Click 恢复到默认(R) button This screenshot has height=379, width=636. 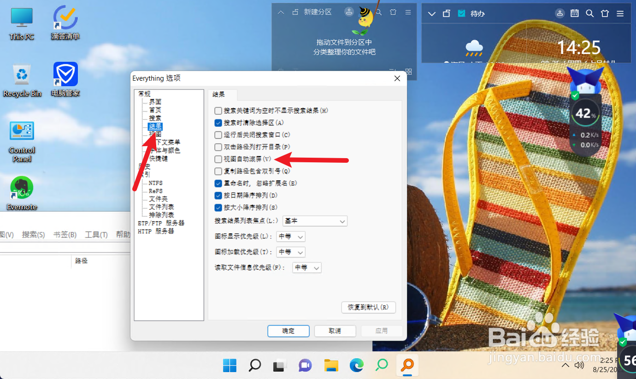[x=368, y=307]
